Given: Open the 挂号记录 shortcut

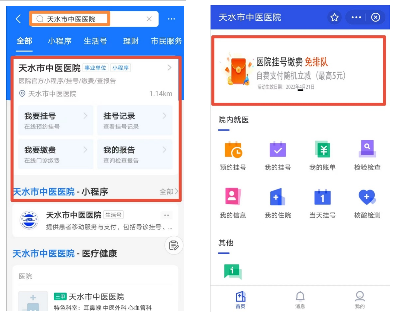Looking at the screenshot, I should (135, 120).
